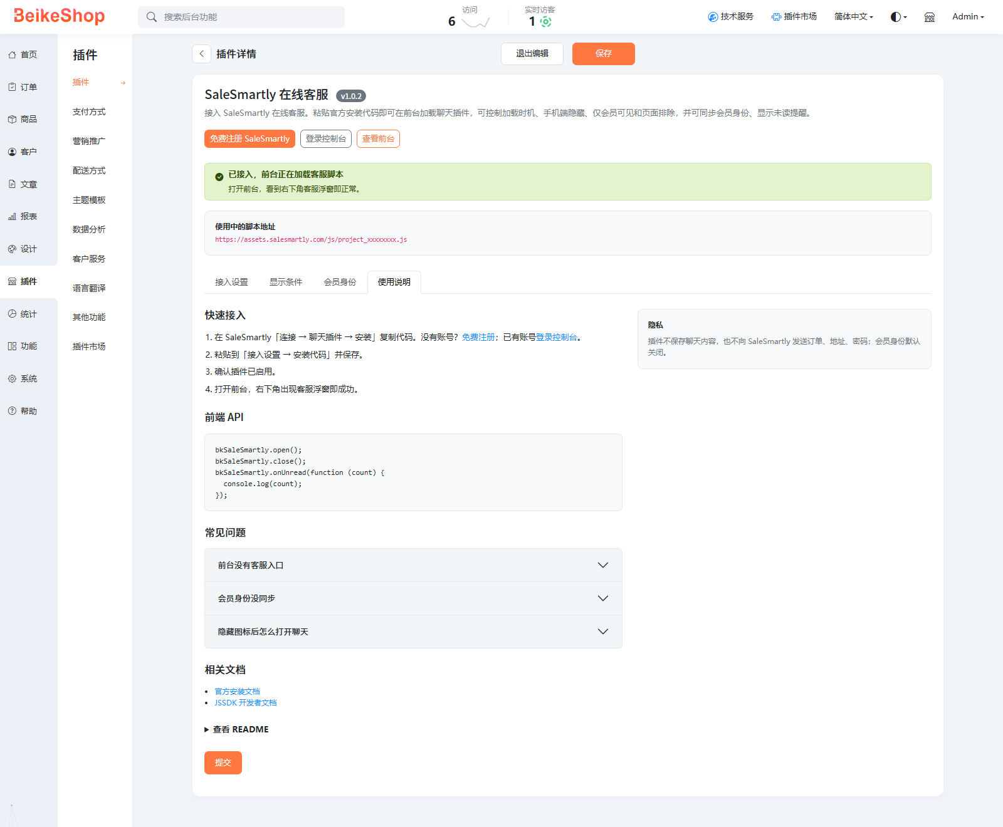Open 插件市场 in the plugin submenu

point(89,346)
